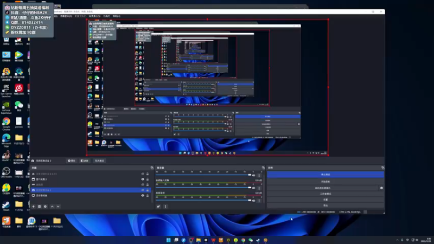Click third mixer channel volume slider

[203, 201]
